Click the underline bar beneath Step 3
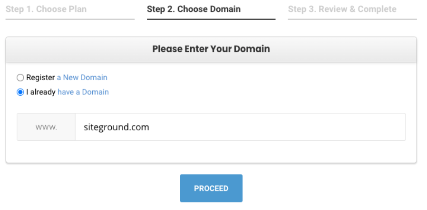The height and width of the screenshot is (210, 427). click(352, 19)
